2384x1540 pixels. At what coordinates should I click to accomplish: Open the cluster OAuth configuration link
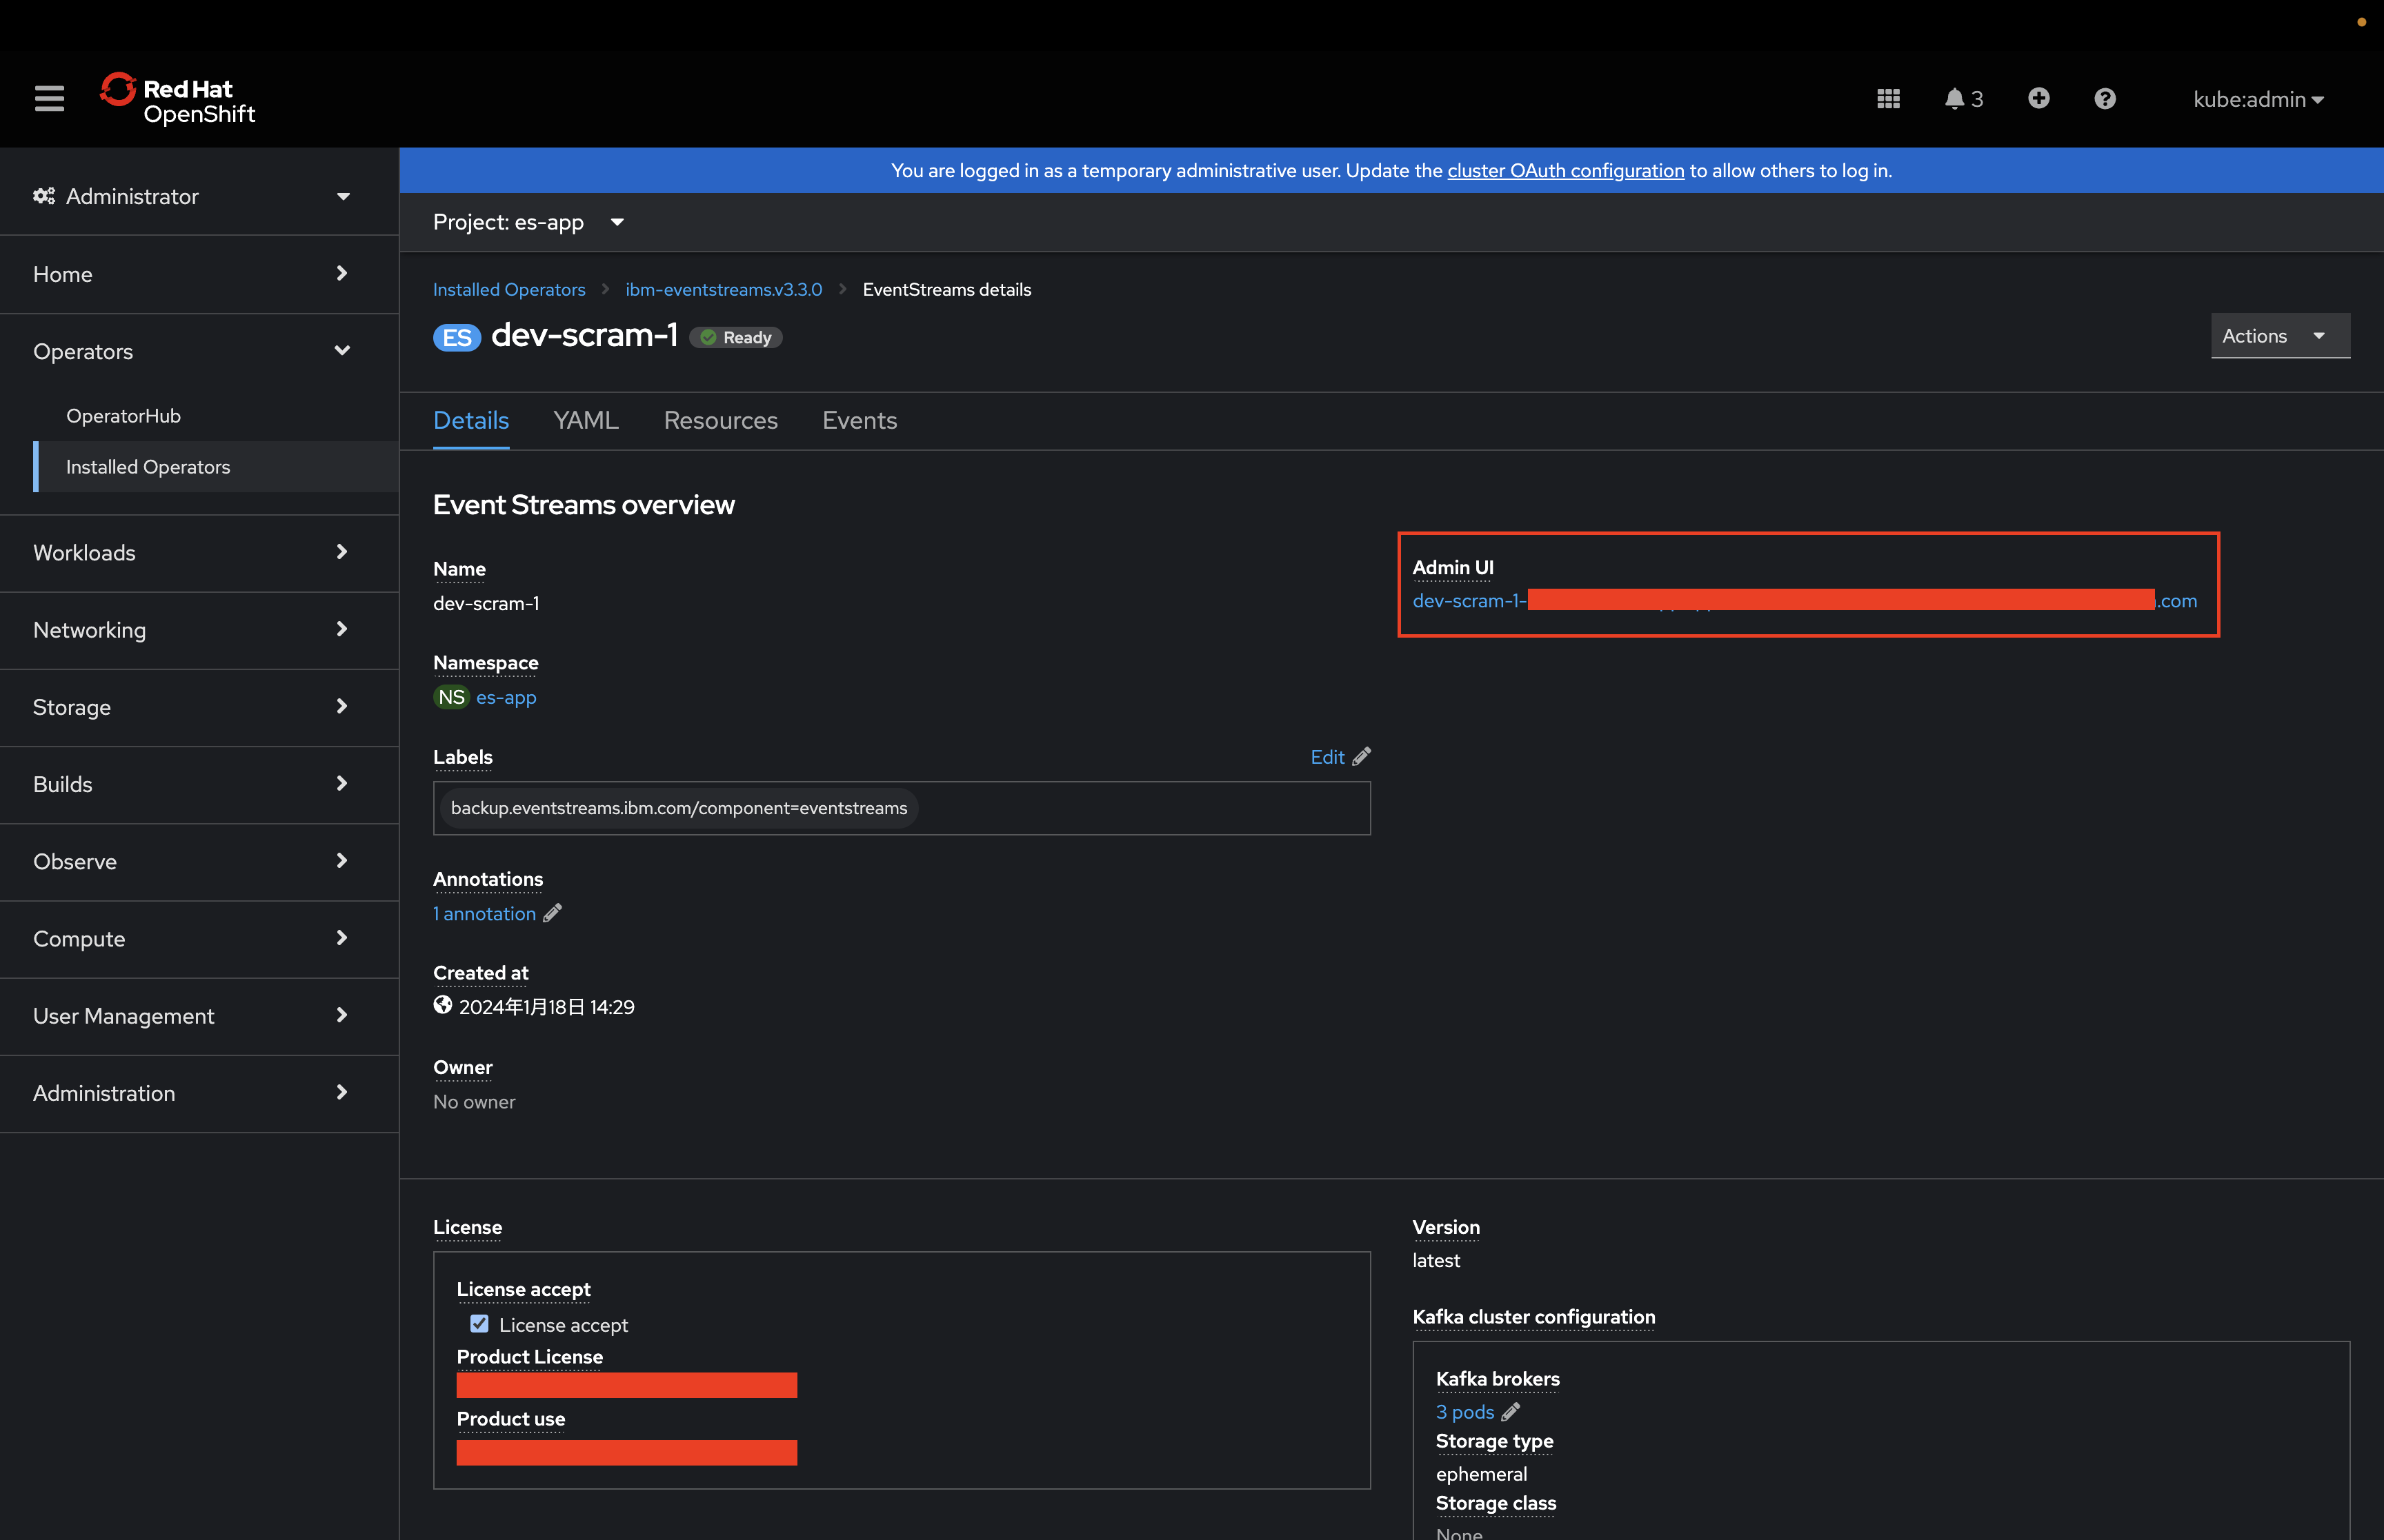click(1564, 170)
